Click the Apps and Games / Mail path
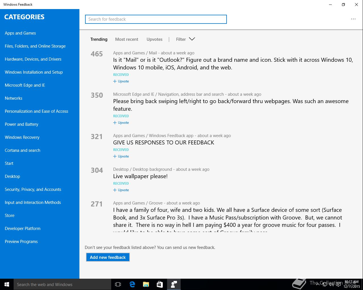363x290 pixels. [x=135, y=53]
